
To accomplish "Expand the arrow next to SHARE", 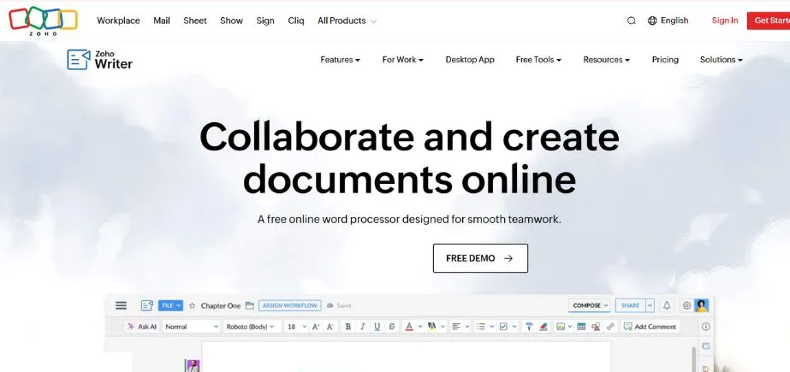I will pyautogui.click(x=650, y=305).
